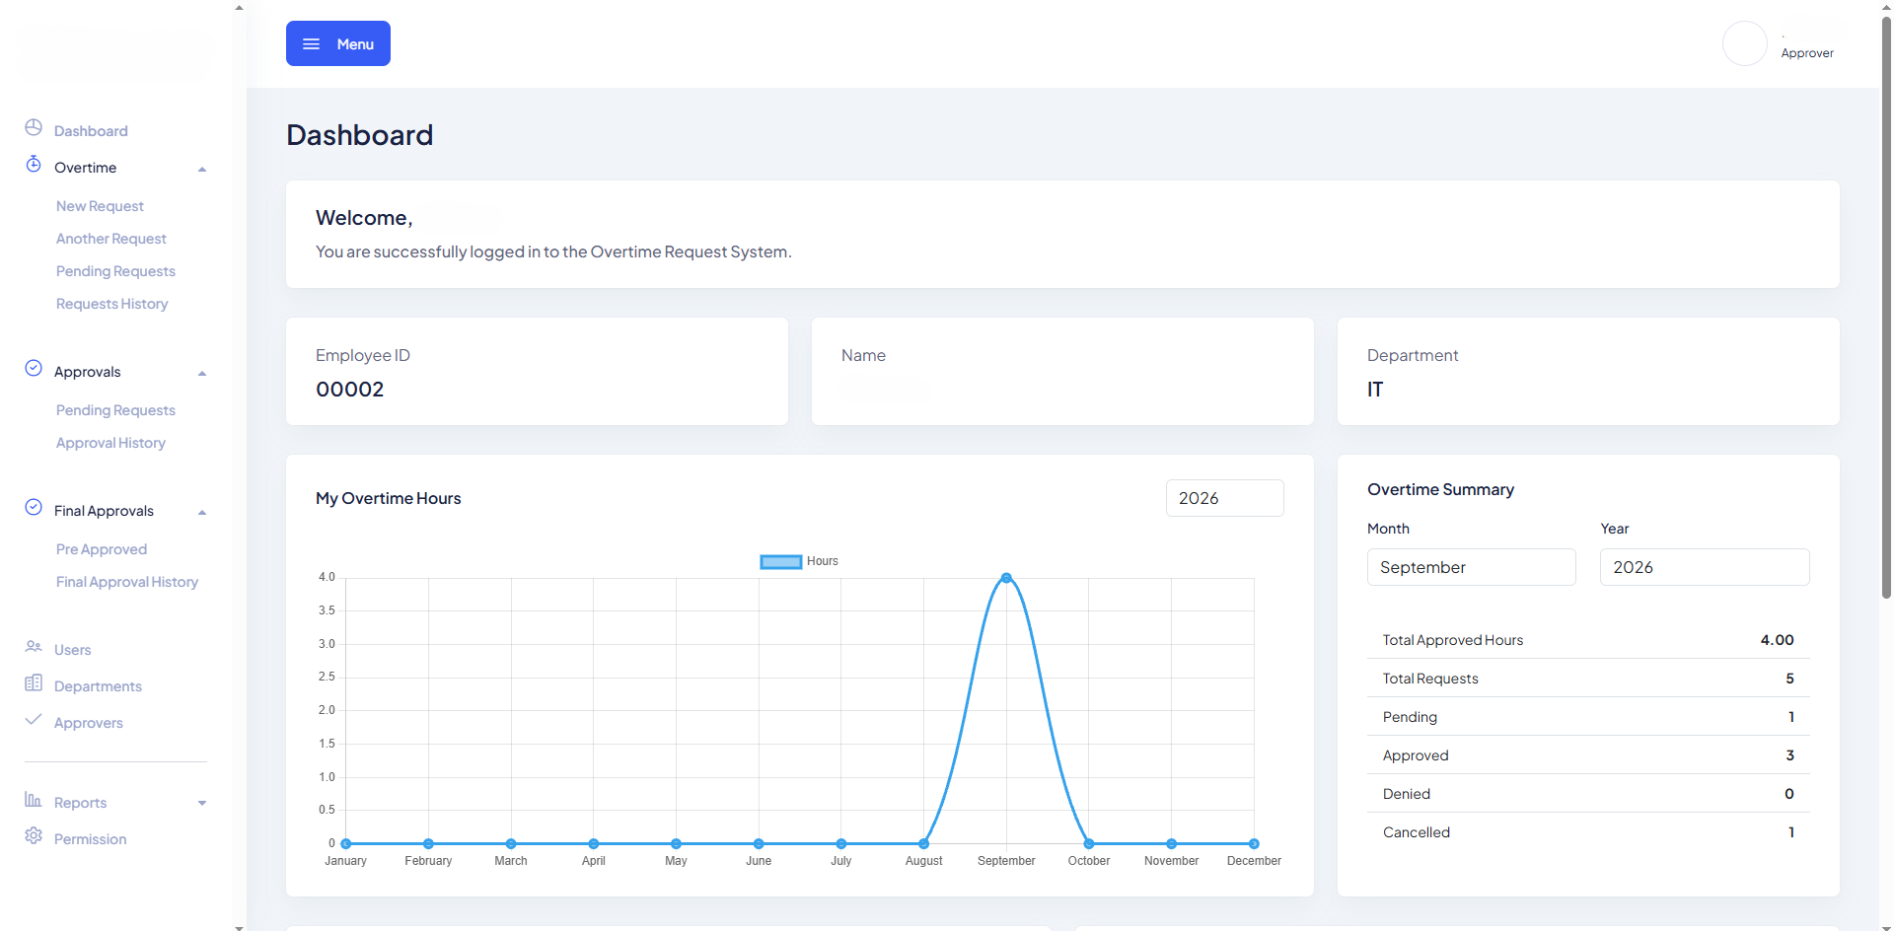Click the Approver role label top right
This screenshot has height=931, width=1894.
pos(1807,53)
